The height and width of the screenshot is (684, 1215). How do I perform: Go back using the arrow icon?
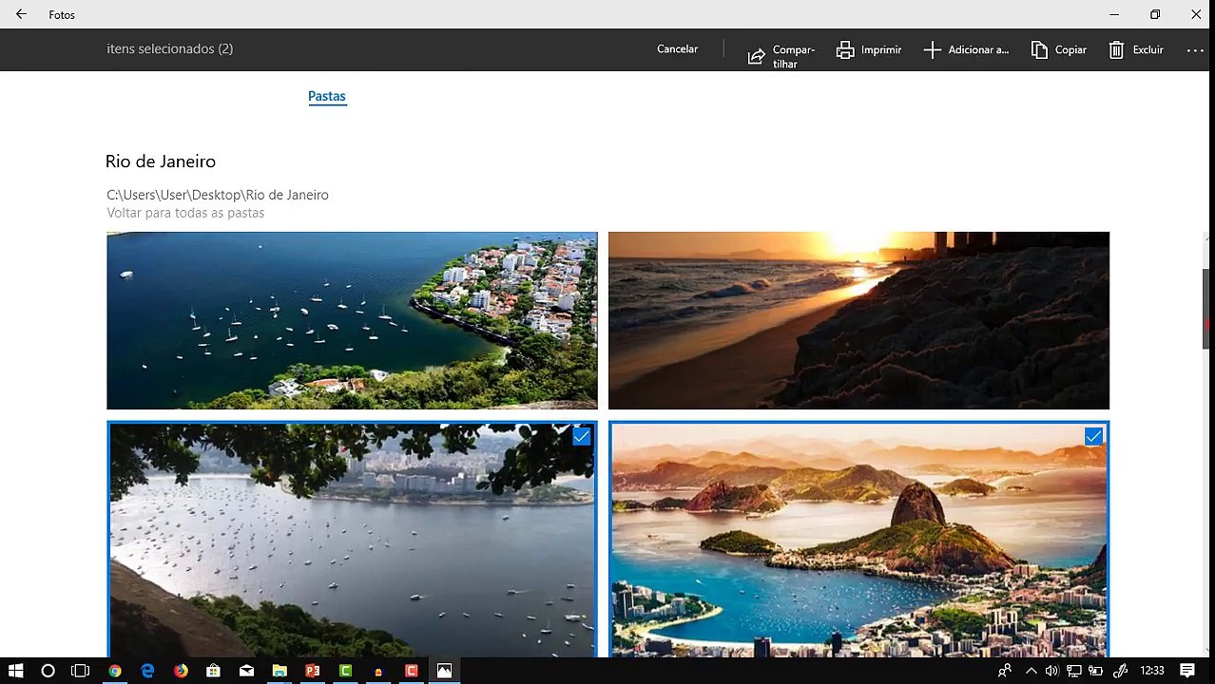pyautogui.click(x=21, y=14)
